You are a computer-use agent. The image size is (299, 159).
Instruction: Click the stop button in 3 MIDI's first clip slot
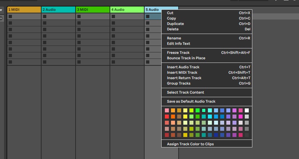(79, 17)
